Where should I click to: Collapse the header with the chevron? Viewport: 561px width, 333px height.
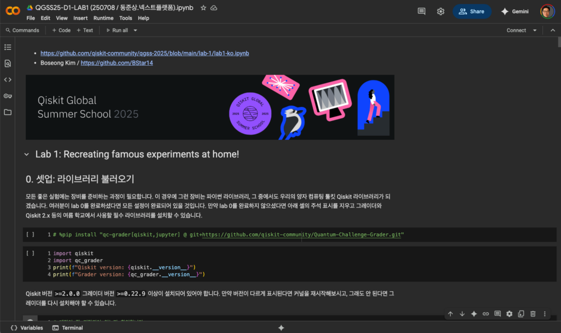click(x=553, y=31)
